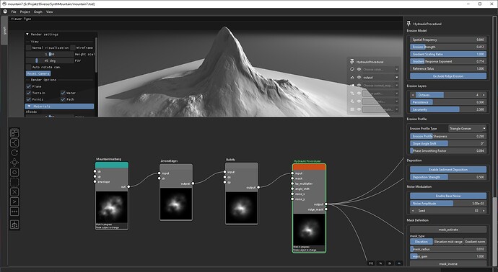The width and height of the screenshot is (498, 272).
Task: Click the chevron '>' icon in graph toolbar
Action: pos(14,201)
